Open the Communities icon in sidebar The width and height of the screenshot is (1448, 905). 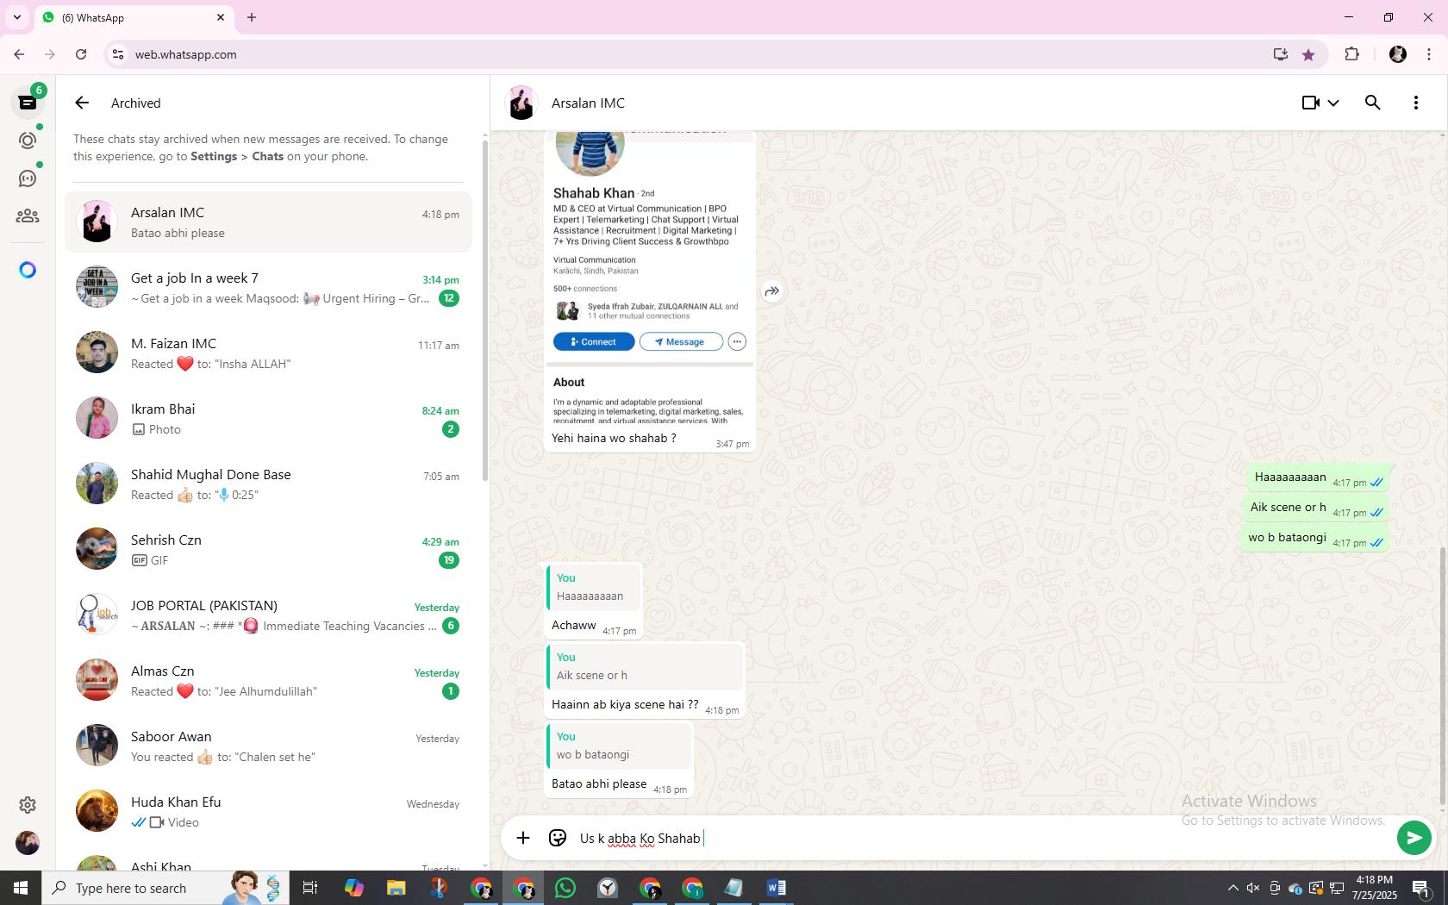(x=28, y=216)
